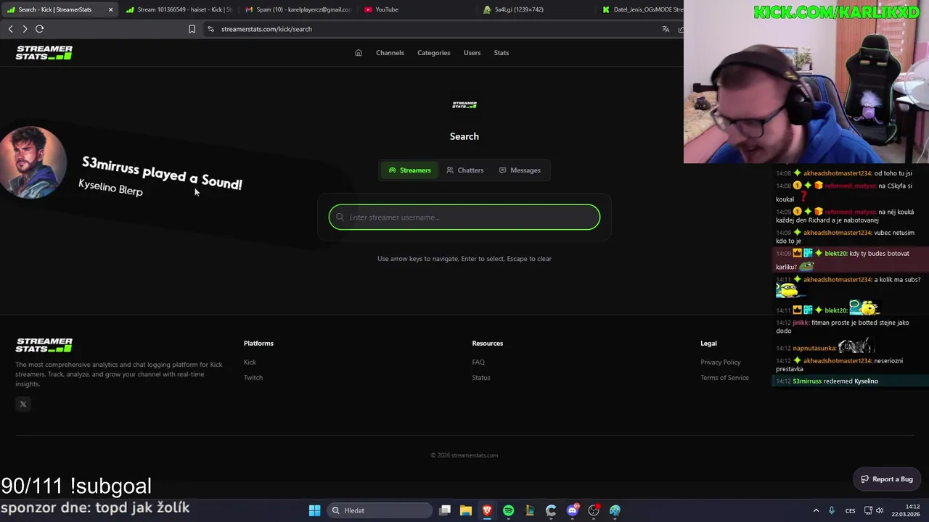Open site settings icon beside URL
929x522 pixels.
pyautogui.click(x=210, y=29)
